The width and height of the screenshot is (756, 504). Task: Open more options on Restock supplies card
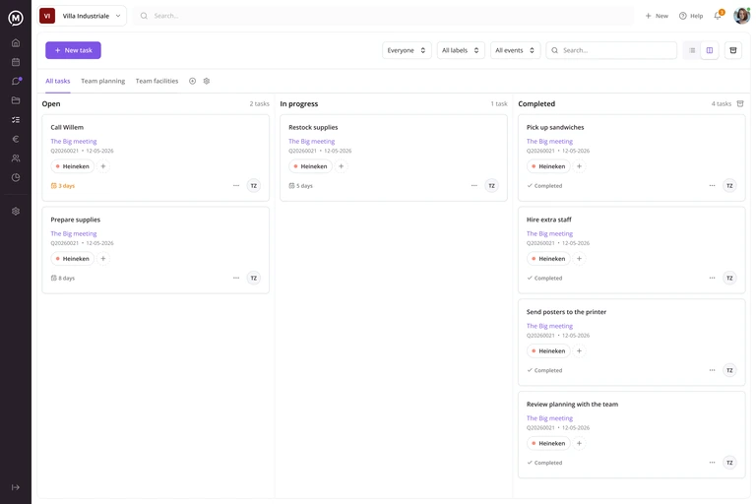click(x=473, y=186)
